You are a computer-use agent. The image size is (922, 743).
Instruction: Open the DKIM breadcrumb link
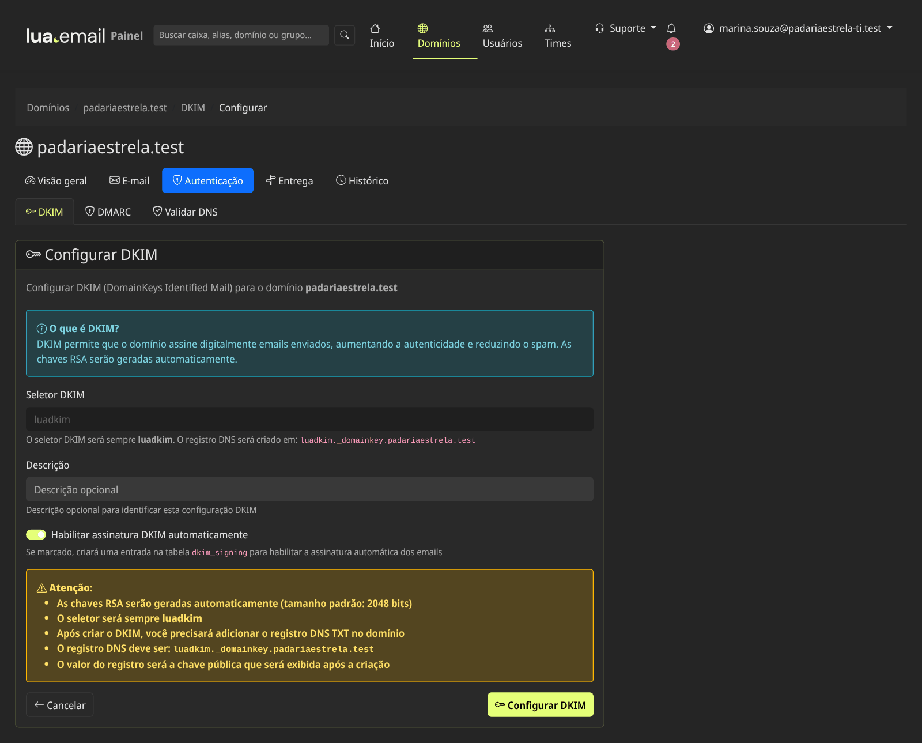tap(193, 108)
